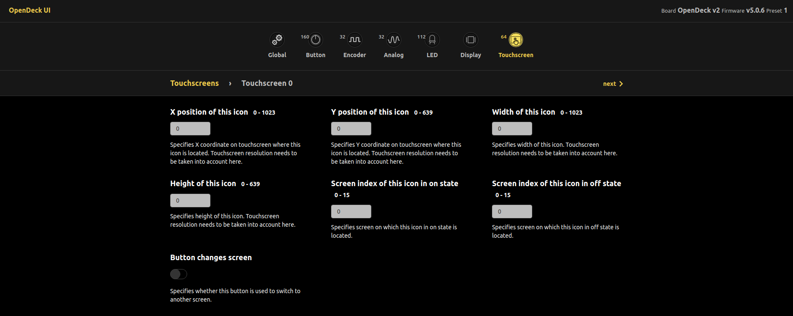Click the X position of this icon heading
This screenshot has width=793, height=316.
pos(209,112)
